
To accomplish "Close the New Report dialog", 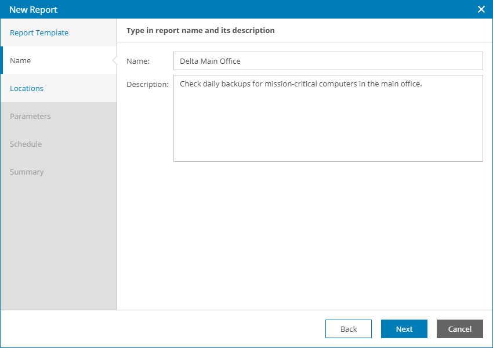I will [481, 9].
